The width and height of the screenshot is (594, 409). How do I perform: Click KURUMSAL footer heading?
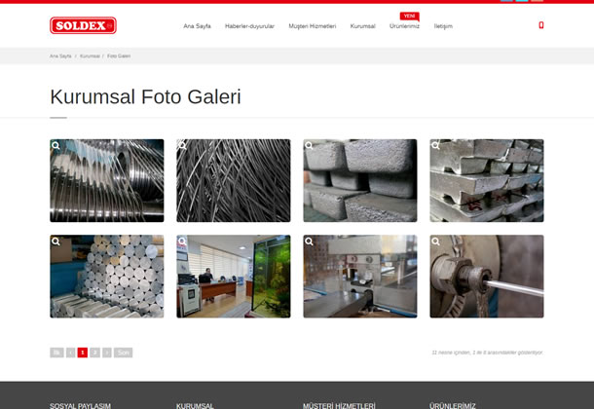click(x=195, y=405)
